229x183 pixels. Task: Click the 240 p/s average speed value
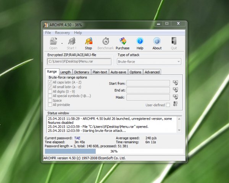pos(151,138)
